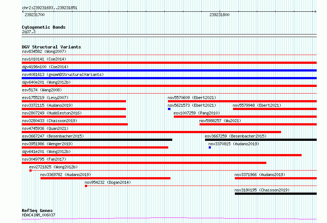Open the nsv4081613 (gnomADStructuralVariants) label
This screenshot has height=223, width=327.
[63, 74]
